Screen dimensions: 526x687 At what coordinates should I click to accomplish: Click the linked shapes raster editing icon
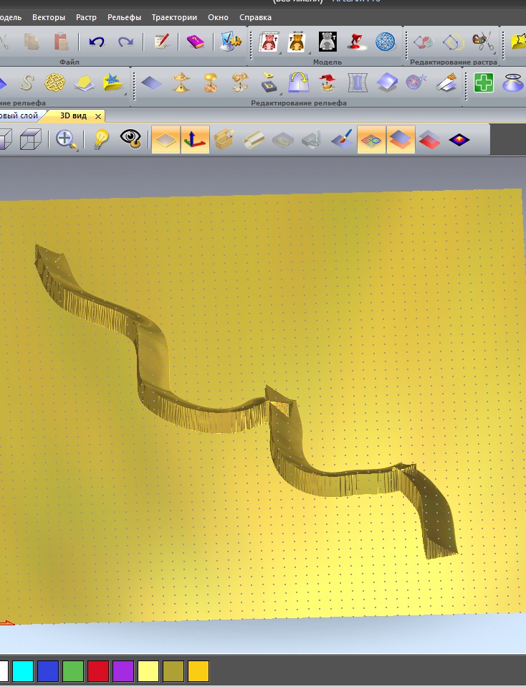tap(424, 42)
